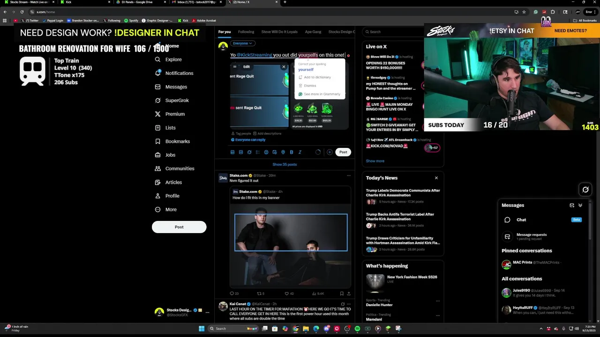The height and width of the screenshot is (337, 600).
Task: Open options for Danielle Hunter trend
Action: pyautogui.click(x=438, y=301)
